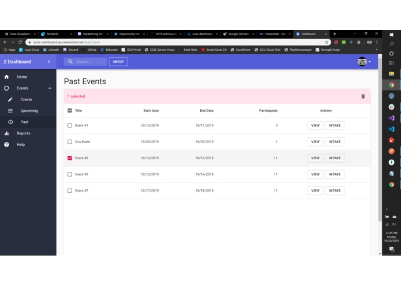This screenshot has height=285, width=401.
Task: Check the Event #1 row checkbox
Action: click(70, 126)
